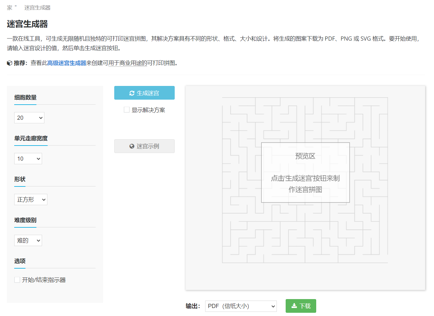
Task: Enable the 开始/结束指示器 checkbox
Action: 17,280
